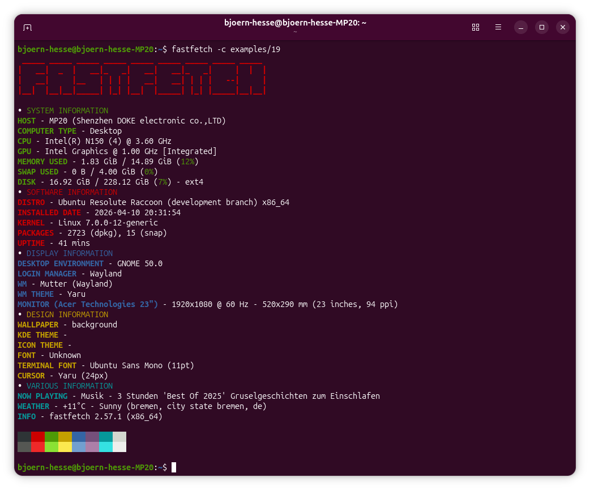Click the bright red color block
The height and width of the screenshot is (490, 590).
point(38,447)
